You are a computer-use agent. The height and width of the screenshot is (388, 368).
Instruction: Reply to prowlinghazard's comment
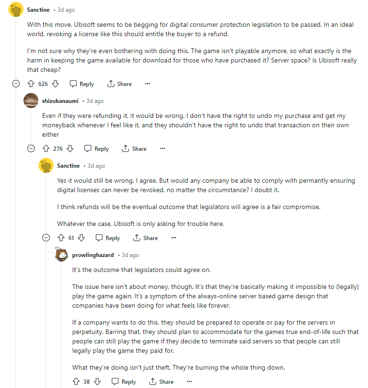click(x=124, y=382)
